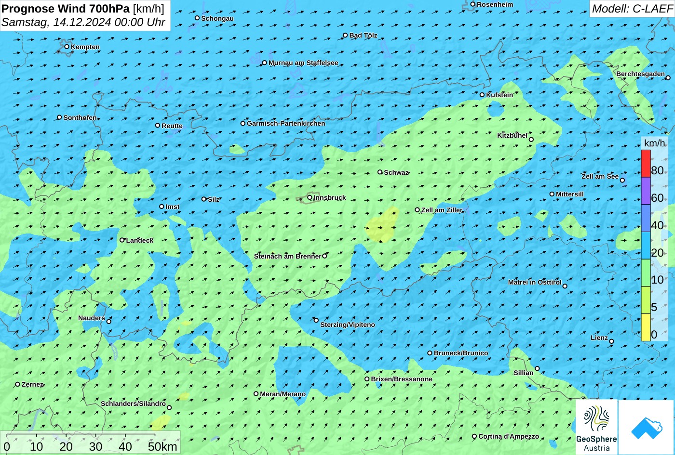675x455 pixels.
Task: Click the 'Schlanders/Silandro' label
Action: pos(133,403)
